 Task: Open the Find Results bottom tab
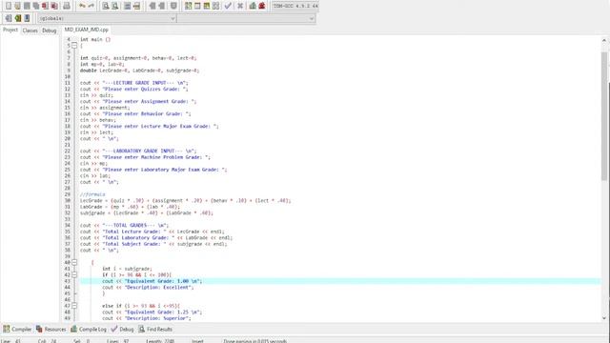click(155, 329)
